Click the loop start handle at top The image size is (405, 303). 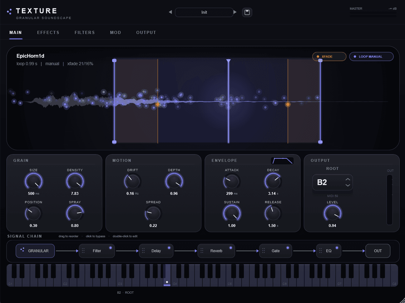114,60
